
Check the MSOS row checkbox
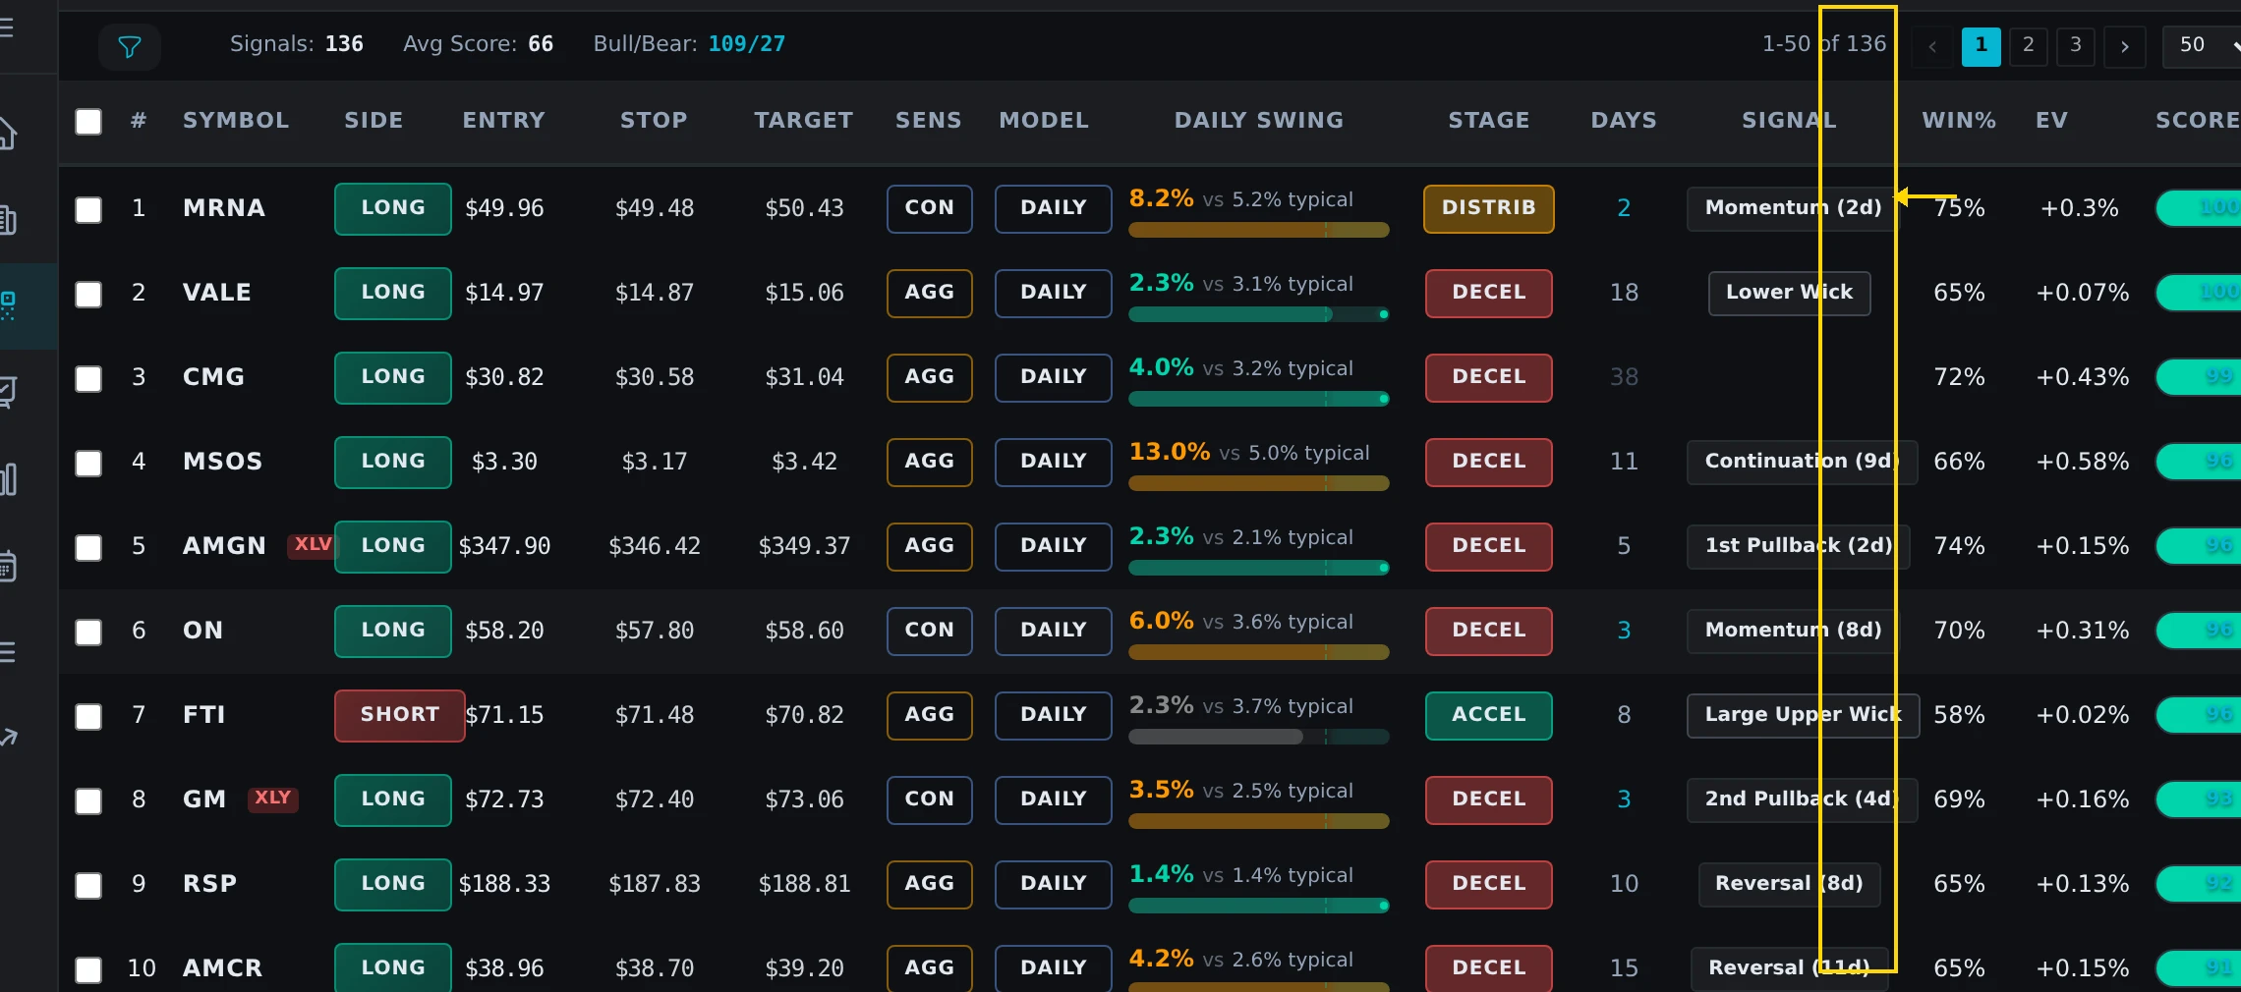88,463
